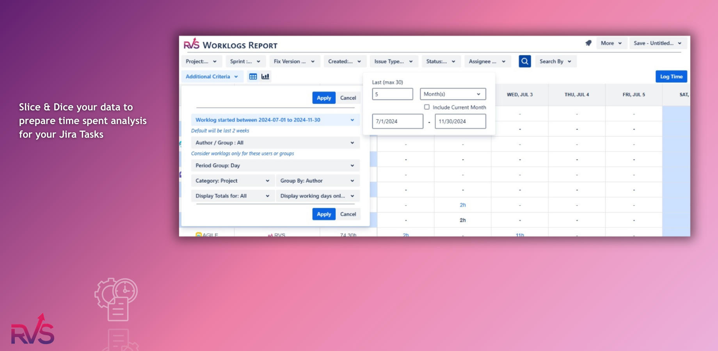
Task: Click the Last (max 30) number field
Action: (392, 94)
